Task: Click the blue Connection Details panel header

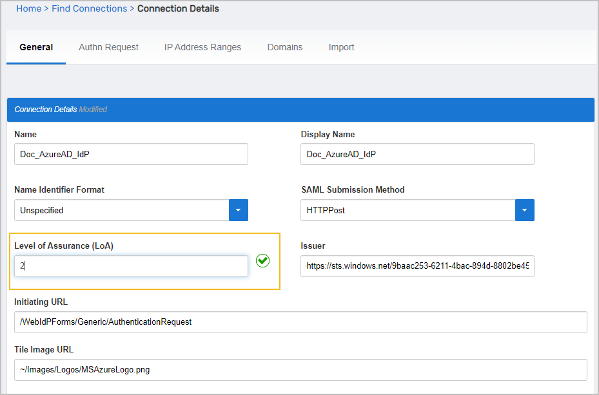Action: tap(300, 110)
